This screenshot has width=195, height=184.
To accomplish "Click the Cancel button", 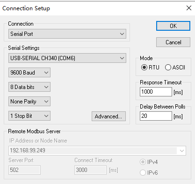I will click(x=173, y=42).
